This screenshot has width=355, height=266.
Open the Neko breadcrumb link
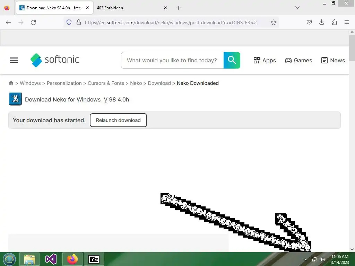tap(136, 83)
